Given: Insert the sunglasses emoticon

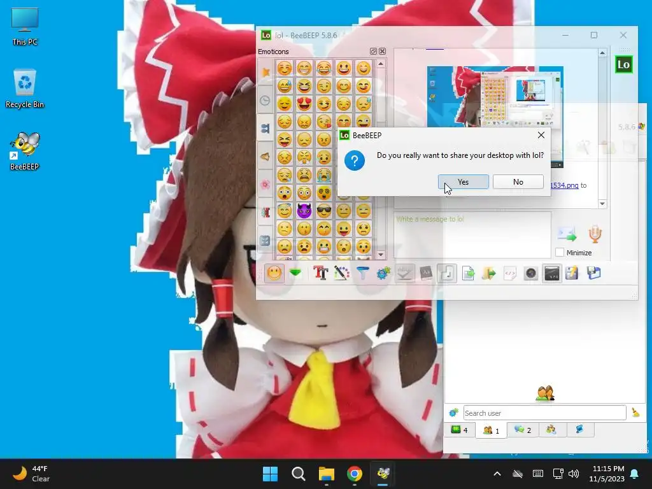Looking at the screenshot, I should tap(324, 211).
